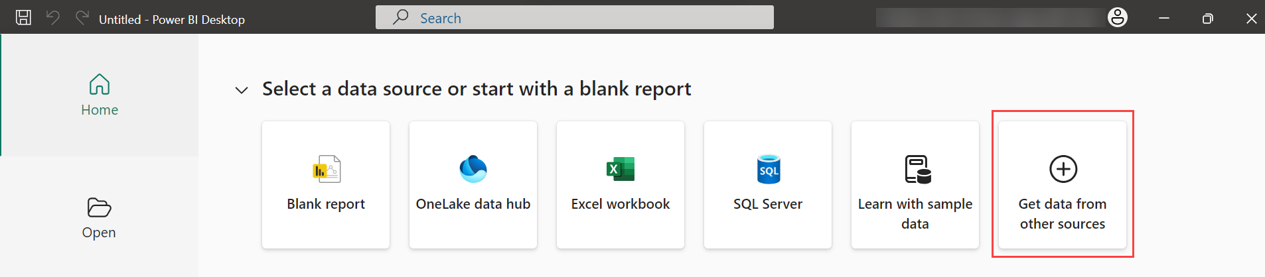Choose Excel workbook as data source
1265x277 pixels.
(x=621, y=185)
